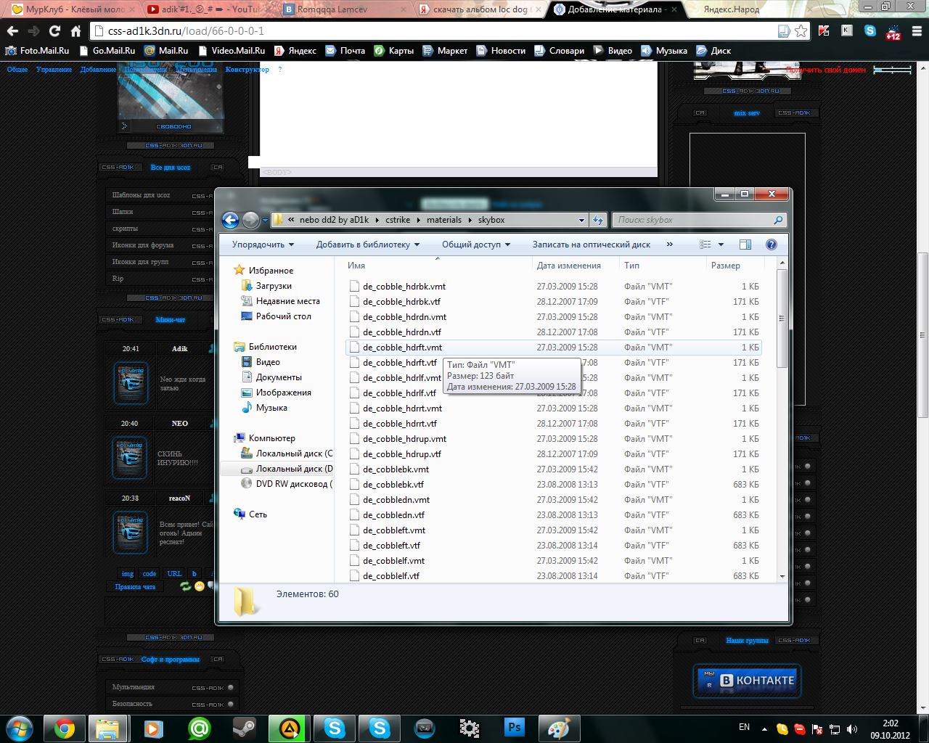Viewport: 929px width, 743px height.
Task: Expand the toolbar overflow chevron
Action: [x=669, y=245]
